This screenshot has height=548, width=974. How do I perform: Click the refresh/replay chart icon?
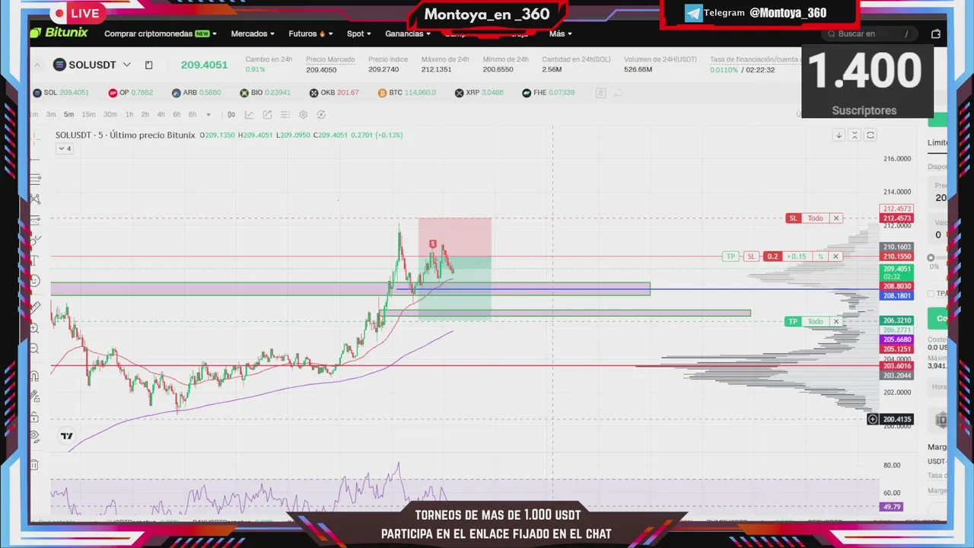[321, 115]
